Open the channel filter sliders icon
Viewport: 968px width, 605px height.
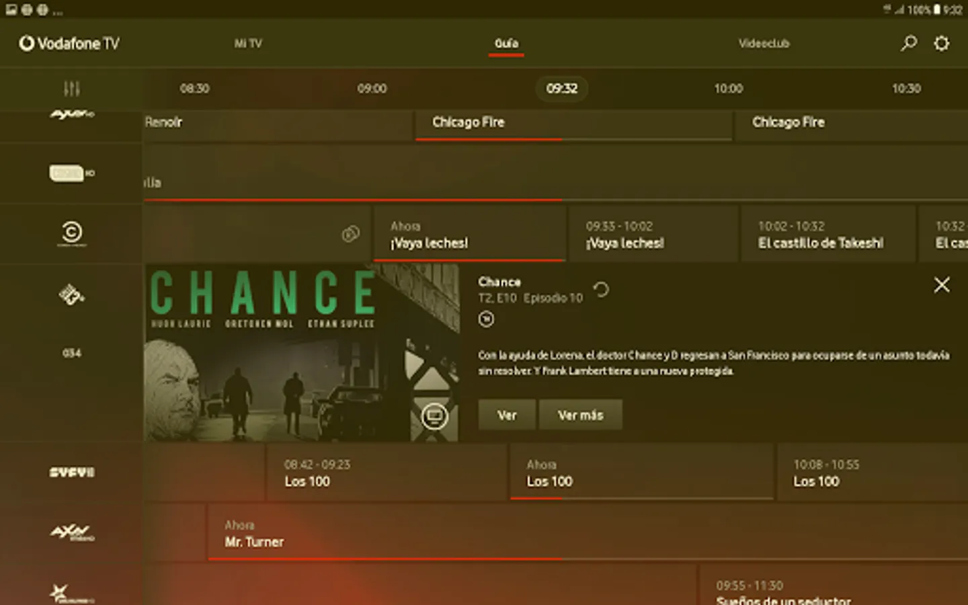point(71,89)
